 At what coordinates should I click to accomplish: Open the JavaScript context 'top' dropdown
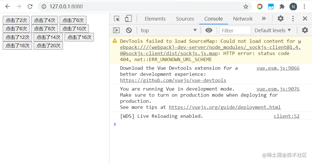pos(169,30)
